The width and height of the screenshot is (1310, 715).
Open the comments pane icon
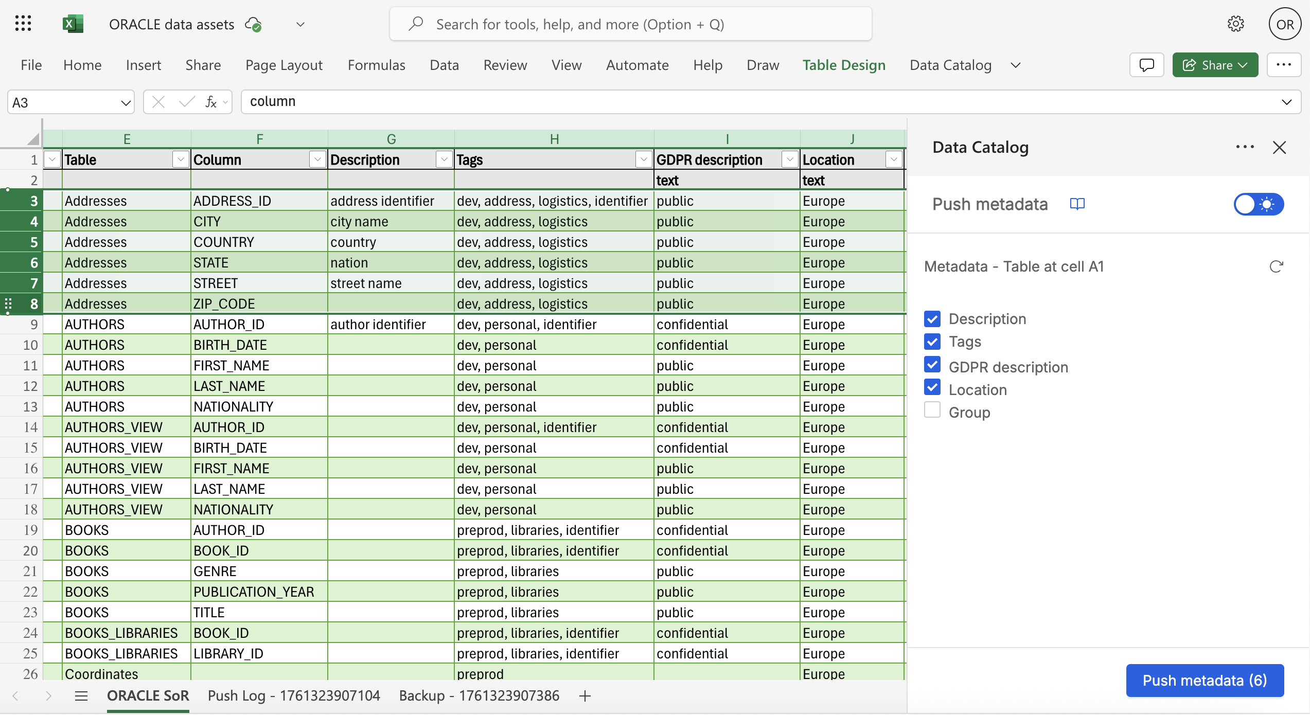[1146, 65]
